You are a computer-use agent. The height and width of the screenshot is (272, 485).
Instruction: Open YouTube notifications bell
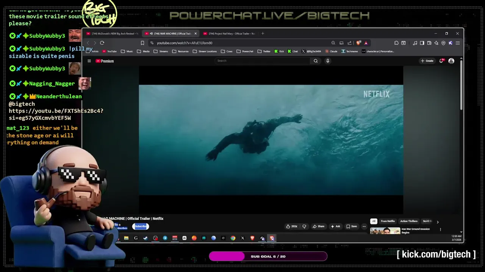[441, 61]
